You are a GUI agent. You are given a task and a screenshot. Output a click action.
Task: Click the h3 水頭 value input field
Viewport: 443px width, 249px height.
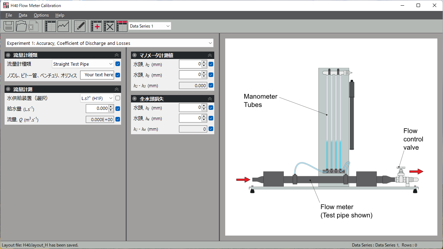click(190, 75)
